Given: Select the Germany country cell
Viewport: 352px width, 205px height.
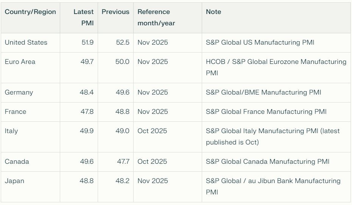Looking at the screenshot, I should 19,92.
